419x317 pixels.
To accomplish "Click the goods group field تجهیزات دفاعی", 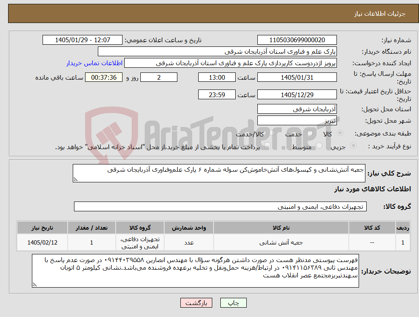I will 220,206.
